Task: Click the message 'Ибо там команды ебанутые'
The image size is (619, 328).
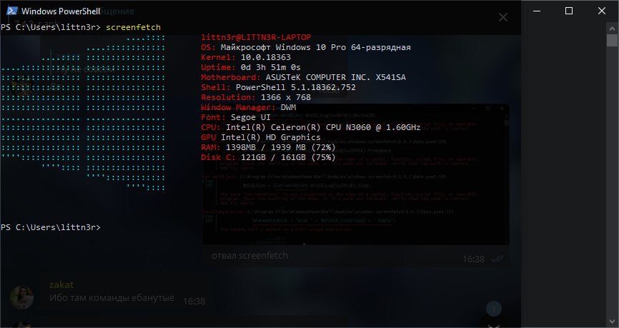Action: [x=112, y=297]
